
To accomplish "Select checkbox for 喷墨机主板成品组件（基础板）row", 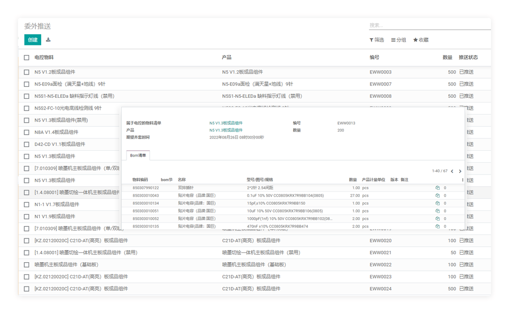I will [x=27, y=265].
